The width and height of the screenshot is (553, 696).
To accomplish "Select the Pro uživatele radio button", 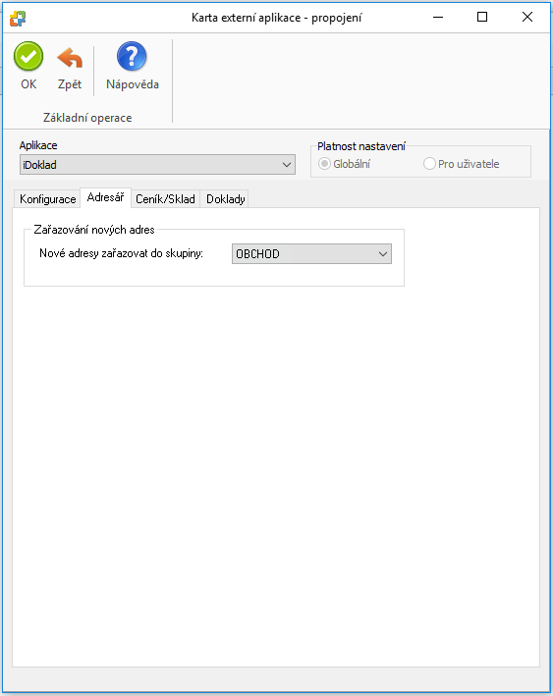I will [x=429, y=164].
